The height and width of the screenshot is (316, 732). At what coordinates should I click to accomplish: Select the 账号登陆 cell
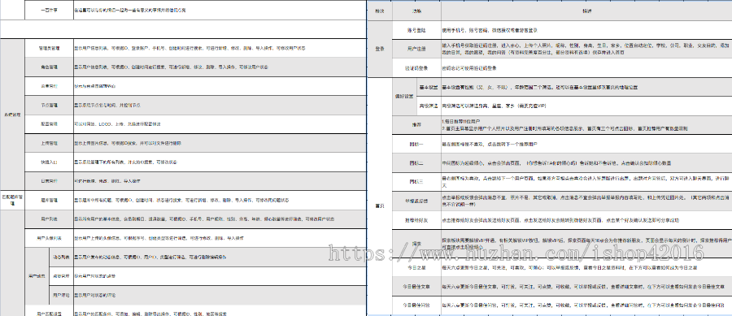[416, 30]
